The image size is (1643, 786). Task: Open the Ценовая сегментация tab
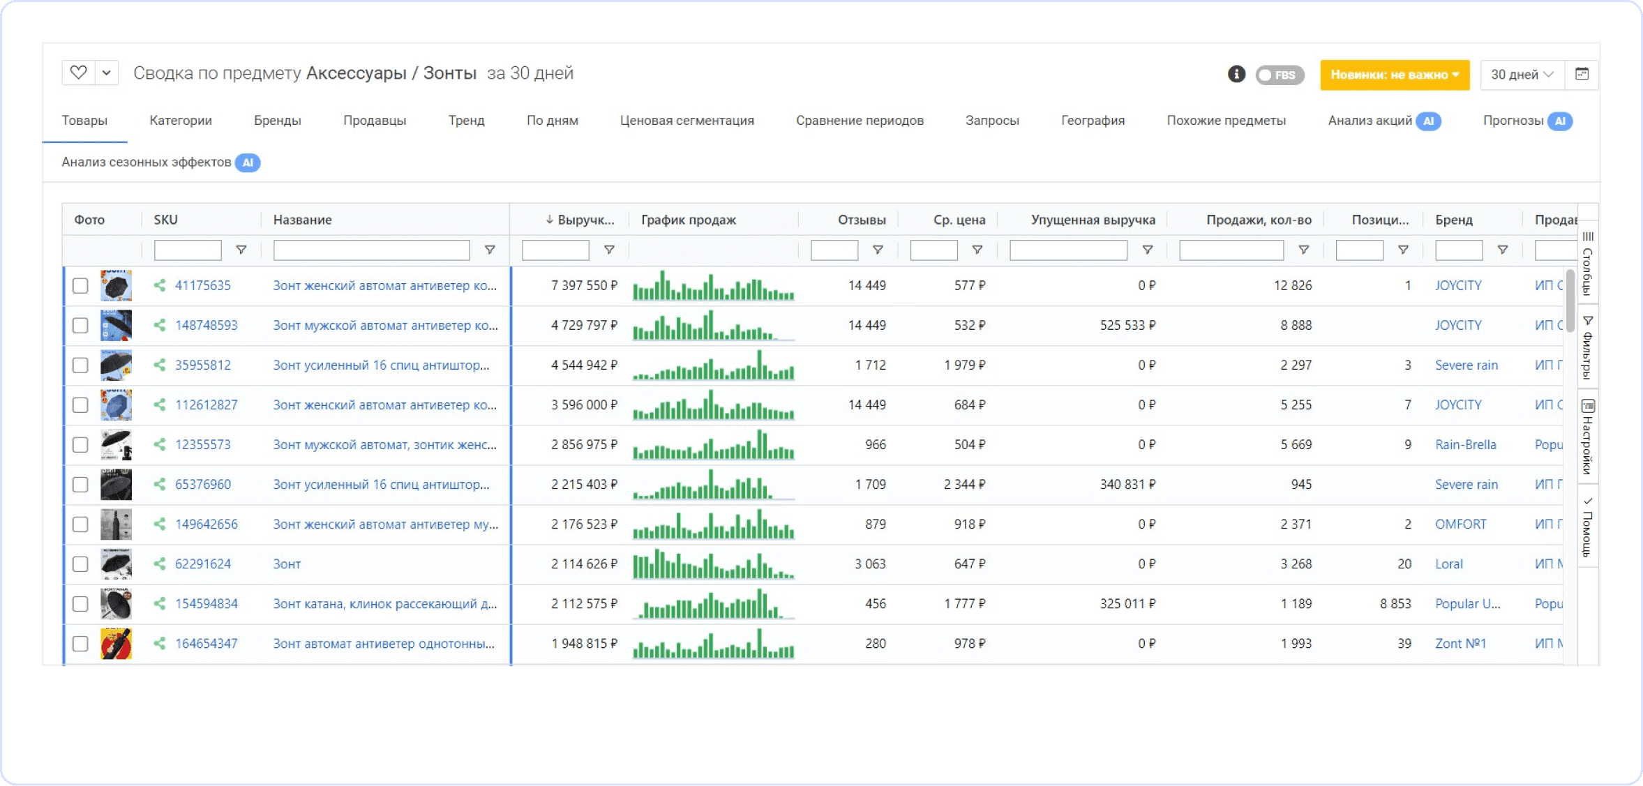(x=687, y=121)
